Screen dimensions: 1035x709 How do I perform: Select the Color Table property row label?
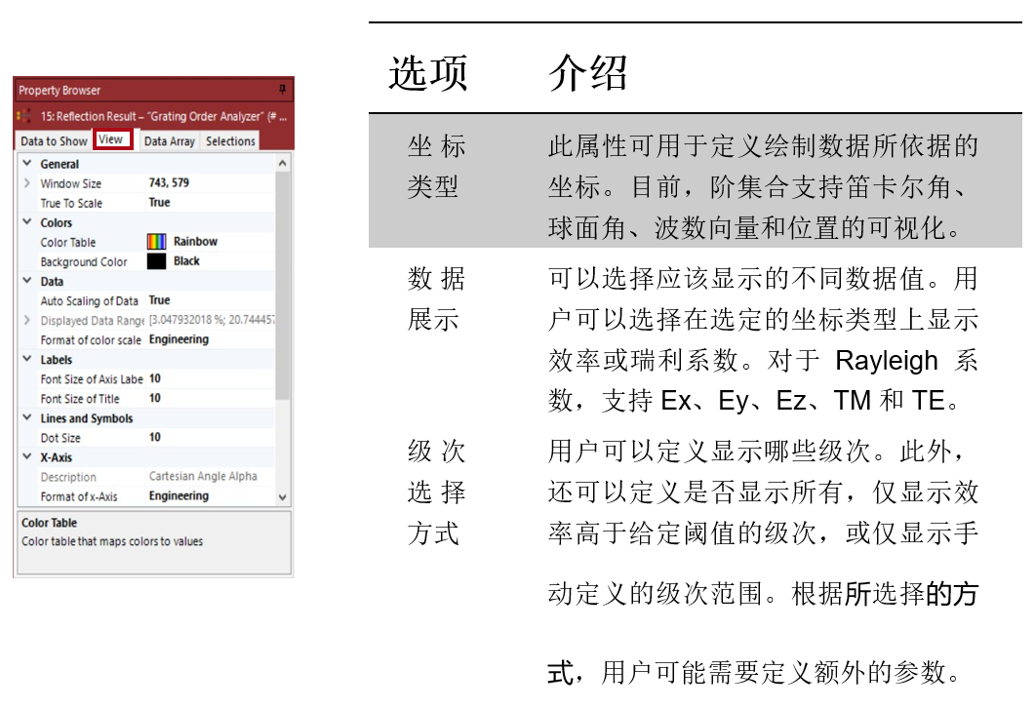[68, 242]
